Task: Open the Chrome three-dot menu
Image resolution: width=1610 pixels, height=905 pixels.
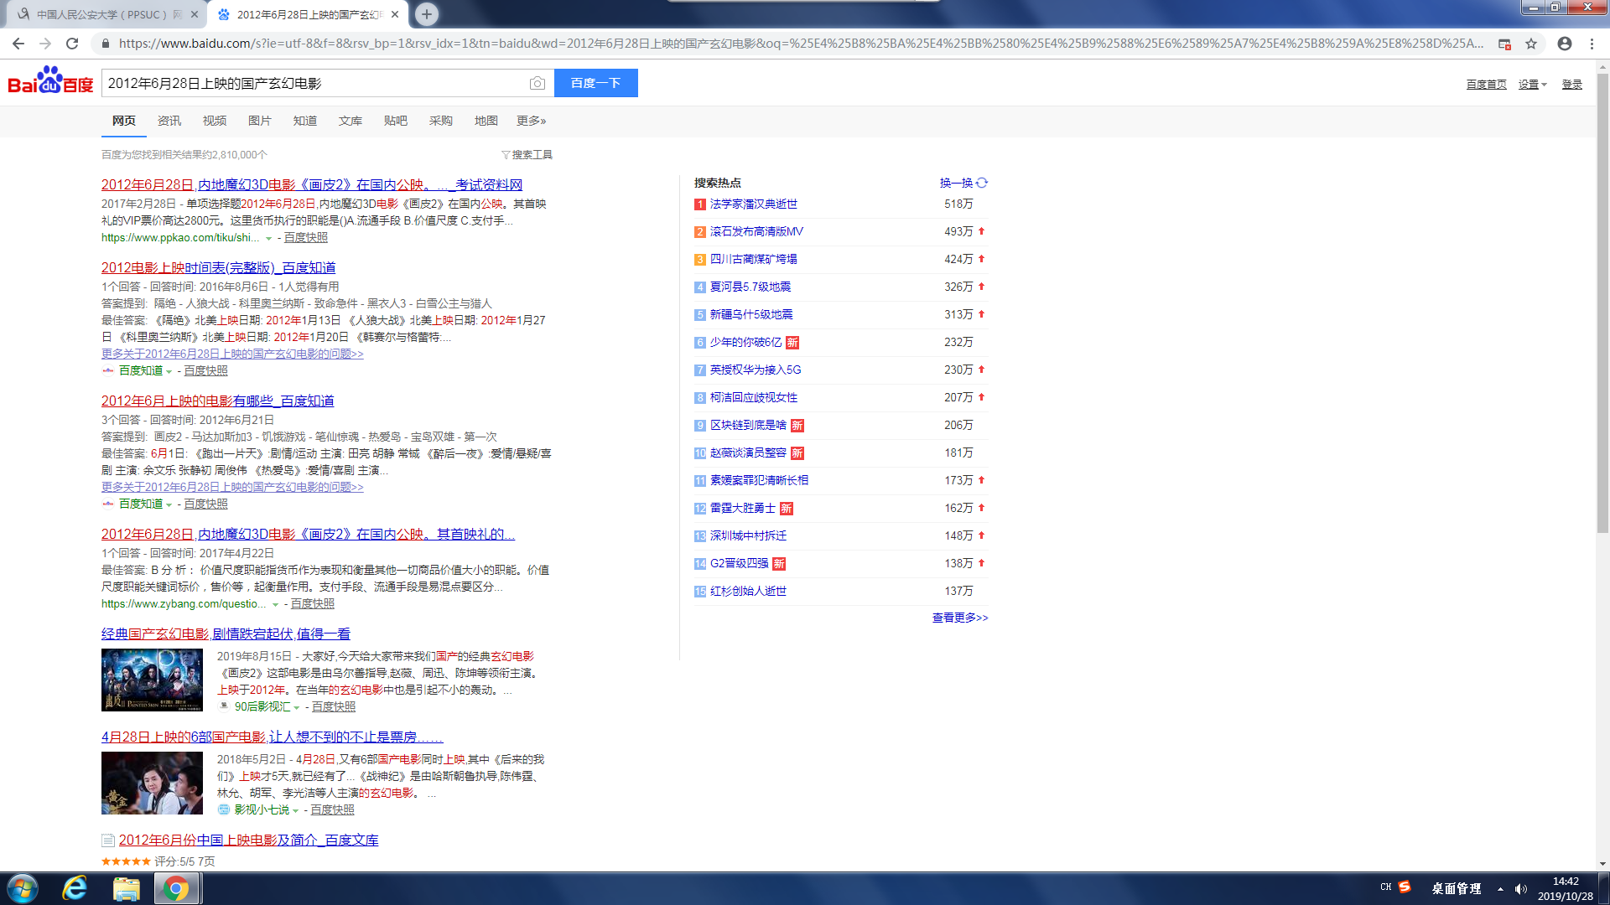Action: tap(1592, 44)
